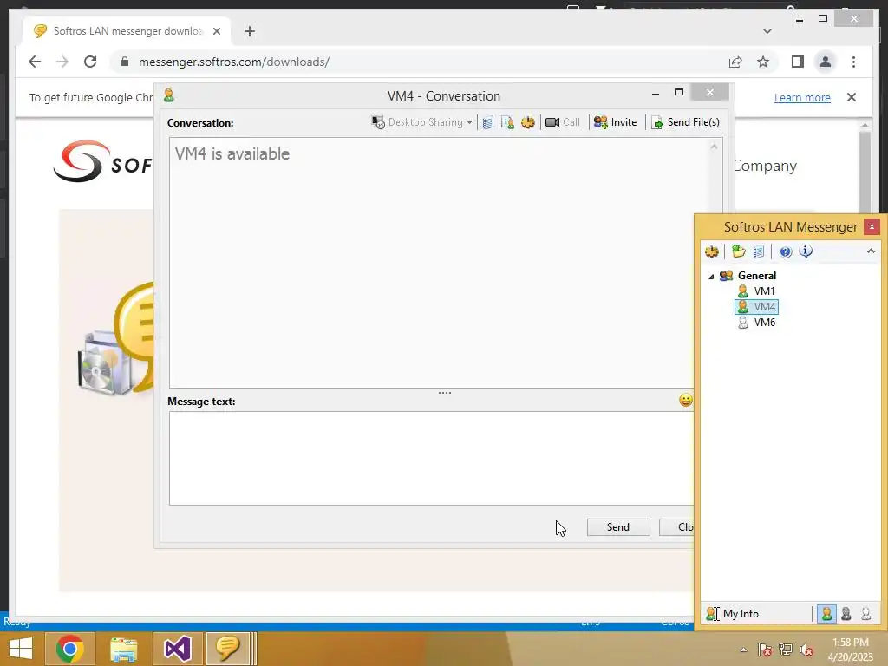Viewport: 888px width, 666px height.
Task: Open received files folder icon in messenger panel
Action: pyautogui.click(x=739, y=251)
